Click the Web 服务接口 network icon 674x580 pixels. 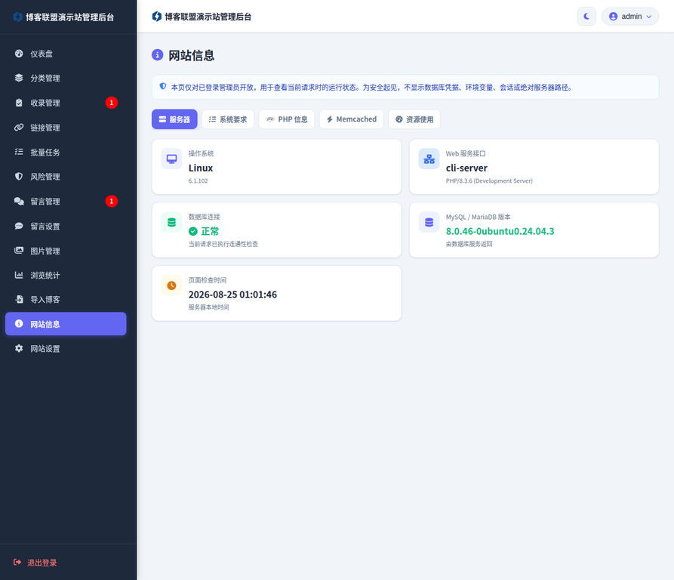click(429, 159)
